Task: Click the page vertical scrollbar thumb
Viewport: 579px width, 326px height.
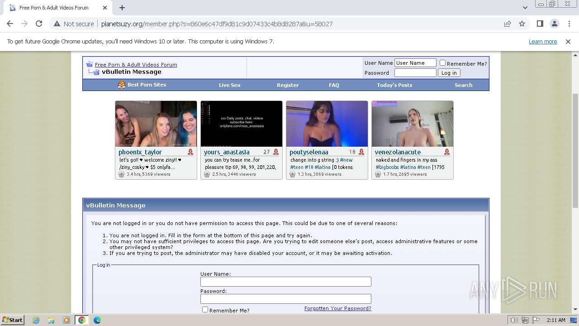Action: pos(575,150)
